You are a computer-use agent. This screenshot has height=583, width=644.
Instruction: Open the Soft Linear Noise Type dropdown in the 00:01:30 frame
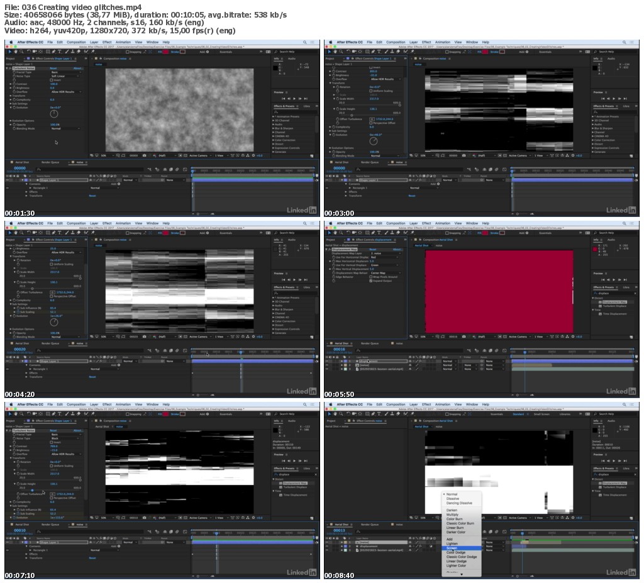coord(66,77)
